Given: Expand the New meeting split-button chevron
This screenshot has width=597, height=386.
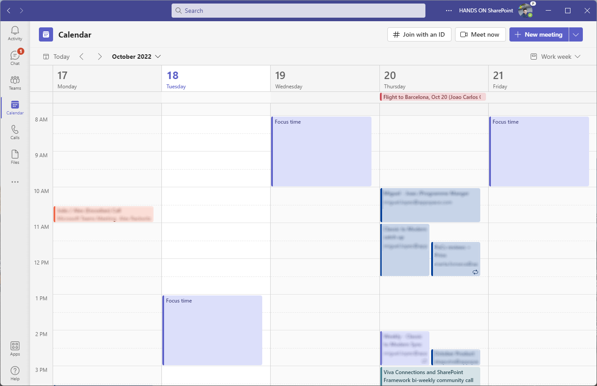Looking at the screenshot, I should click(576, 34).
